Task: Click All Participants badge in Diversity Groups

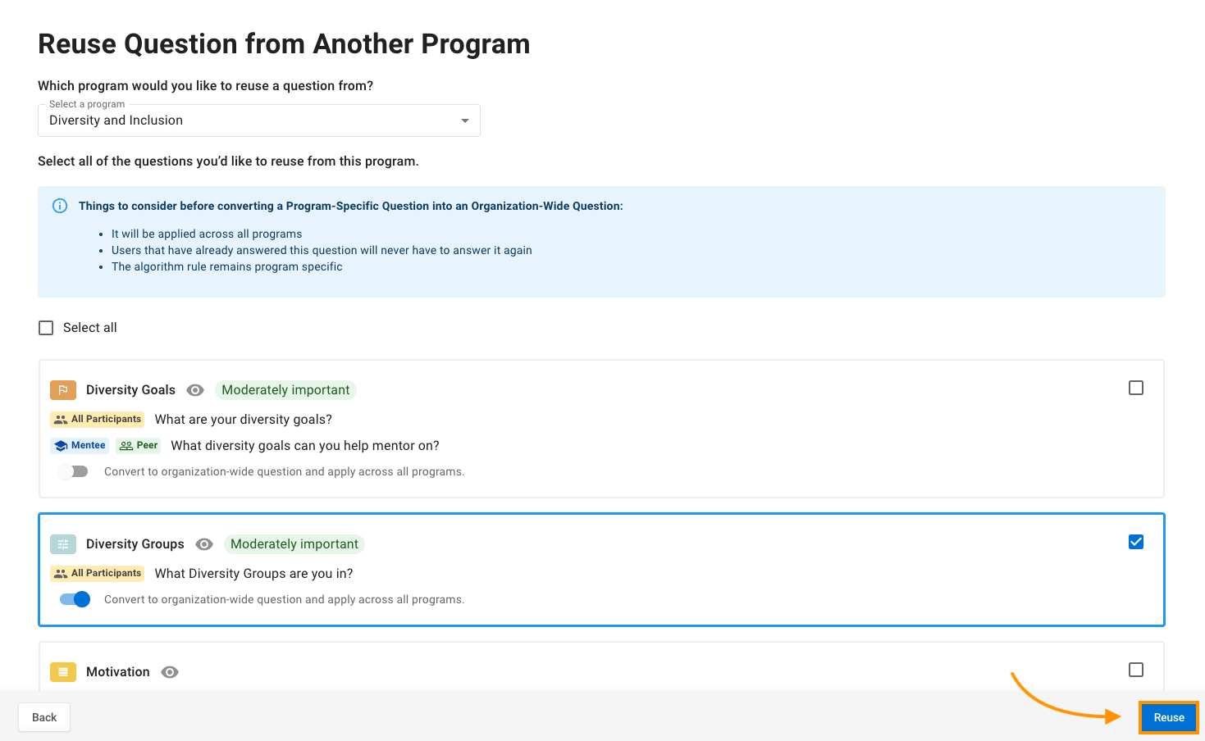Action: point(98,574)
